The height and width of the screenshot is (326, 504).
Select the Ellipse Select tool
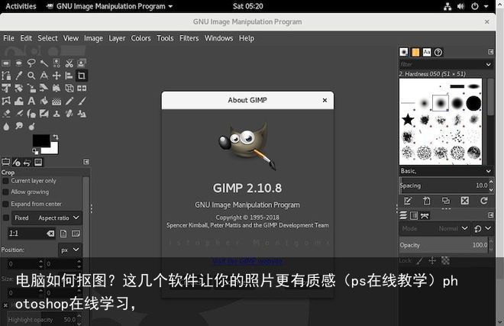18,63
